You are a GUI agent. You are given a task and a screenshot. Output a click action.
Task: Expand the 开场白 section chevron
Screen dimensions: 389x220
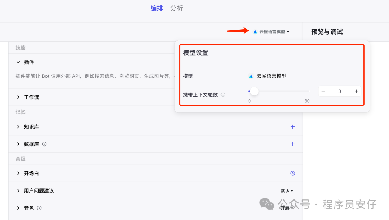click(x=18, y=173)
